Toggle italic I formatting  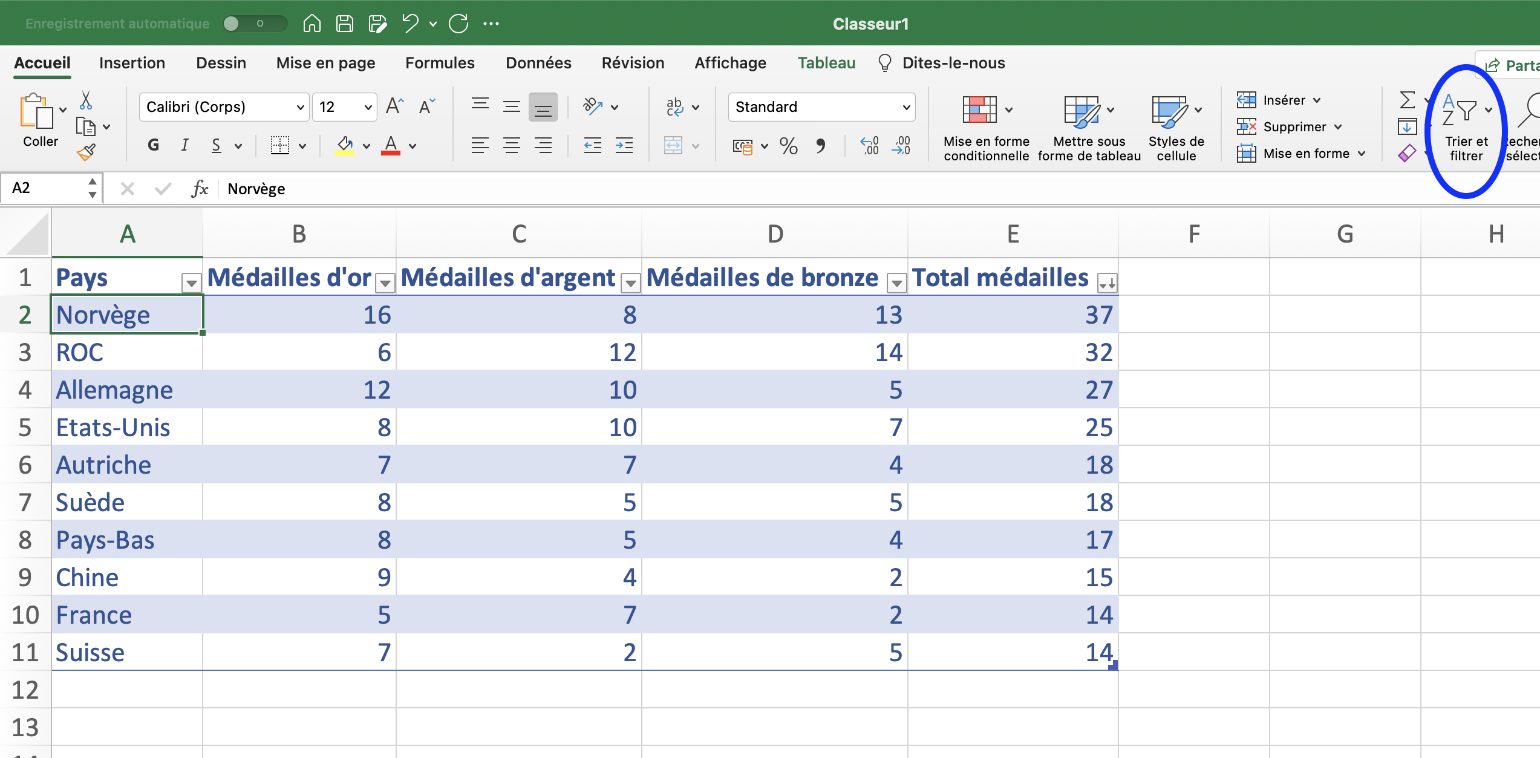[185, 145]
